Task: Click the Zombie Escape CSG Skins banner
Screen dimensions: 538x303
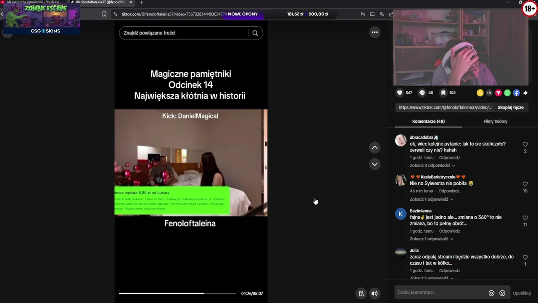Action: (x=41, y=19)
